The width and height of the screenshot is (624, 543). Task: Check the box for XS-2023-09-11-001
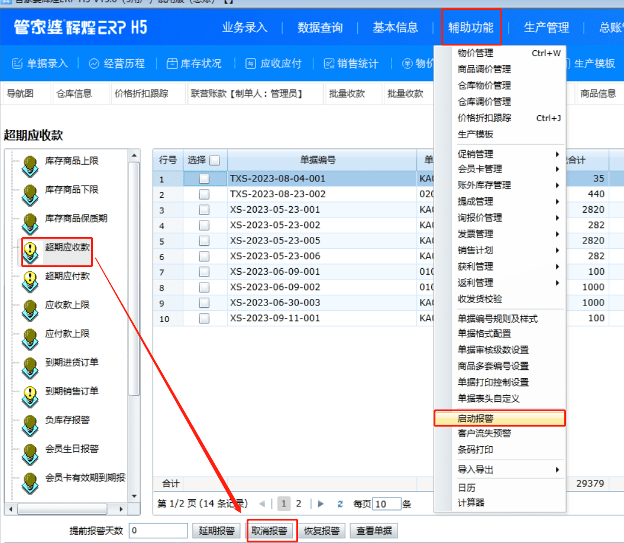(x=204, y=318)
